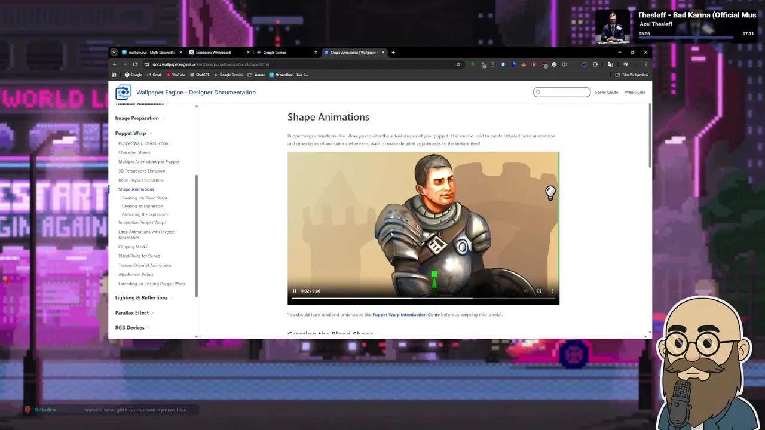Image resolution: width=765 pixels, height=430 pixels.
Task: Close the Google Gemini tab
Action: 316,53
